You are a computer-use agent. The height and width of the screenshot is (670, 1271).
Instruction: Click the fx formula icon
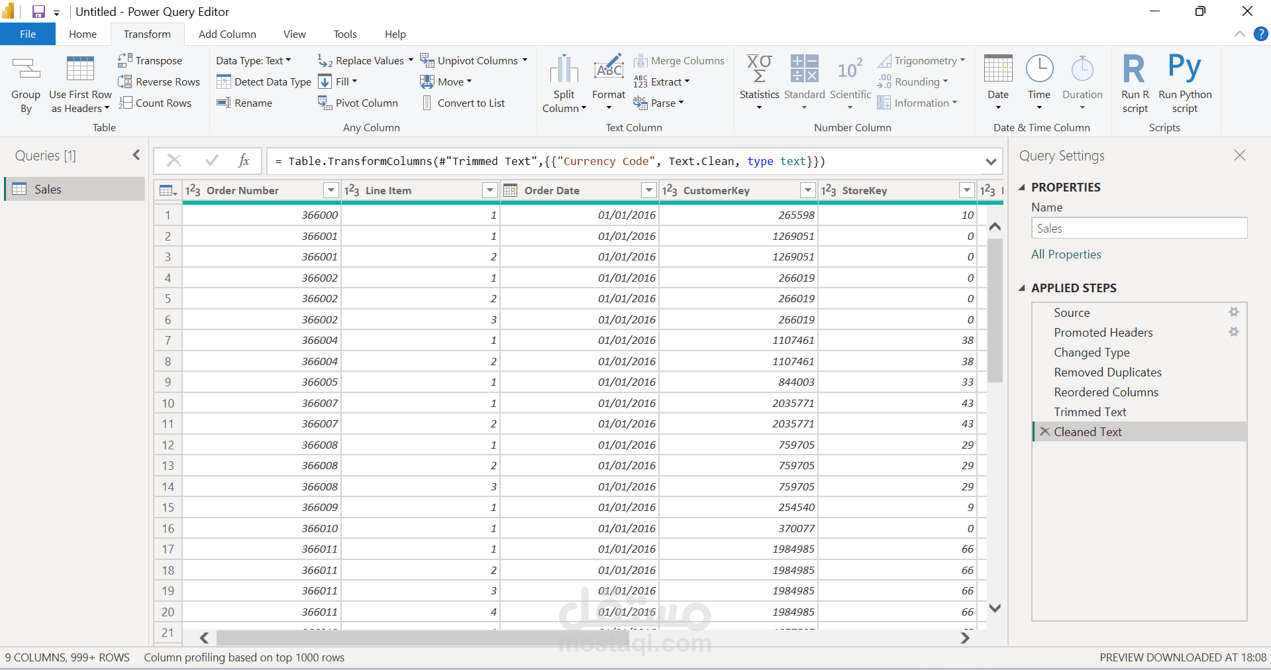point(244,160)
